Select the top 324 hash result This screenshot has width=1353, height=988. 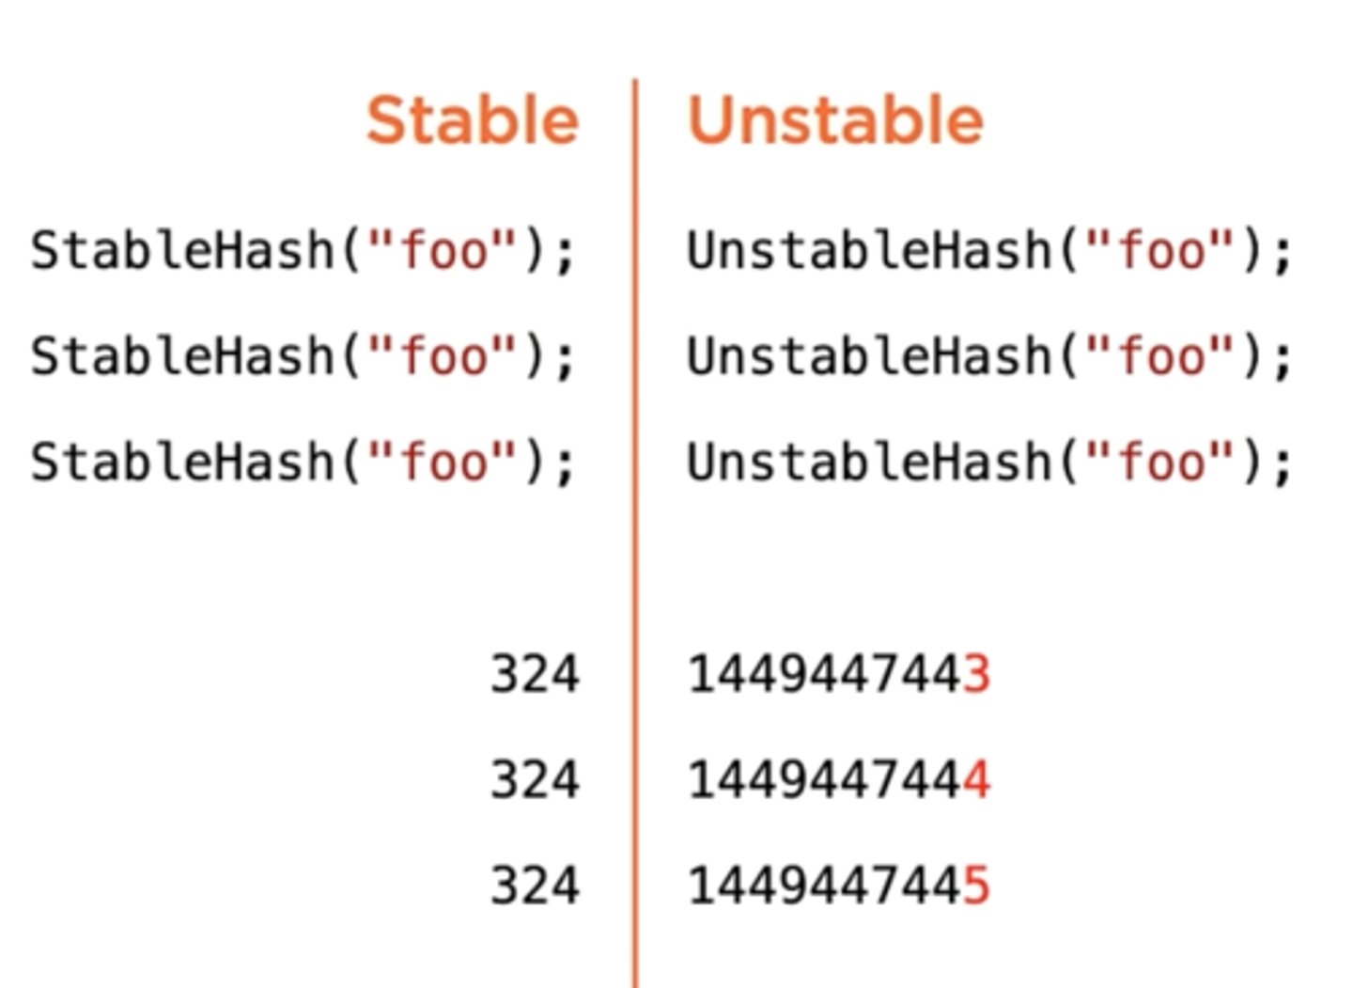point(535,675)
